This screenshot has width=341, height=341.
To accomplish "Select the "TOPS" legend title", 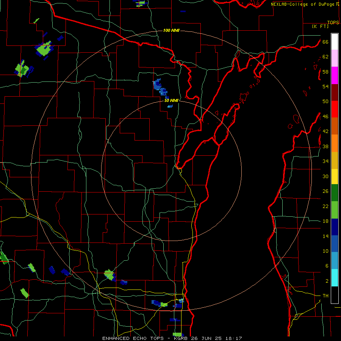I will (333, 22).
